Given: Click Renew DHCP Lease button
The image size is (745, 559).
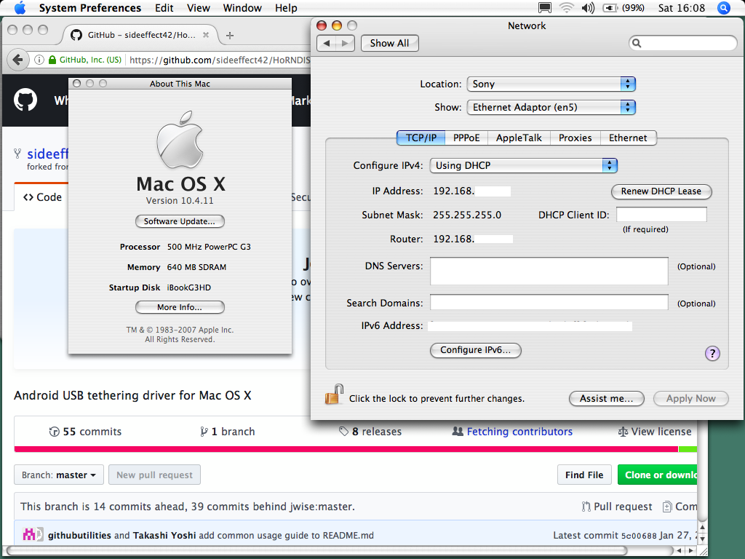Looking at the screenshot, I should 661,191.
